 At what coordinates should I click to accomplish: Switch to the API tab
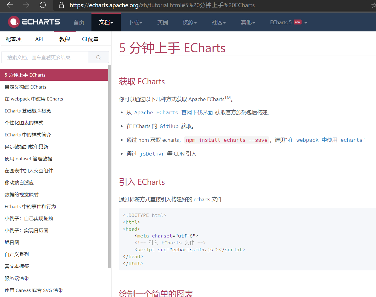[x=39, y=39]
